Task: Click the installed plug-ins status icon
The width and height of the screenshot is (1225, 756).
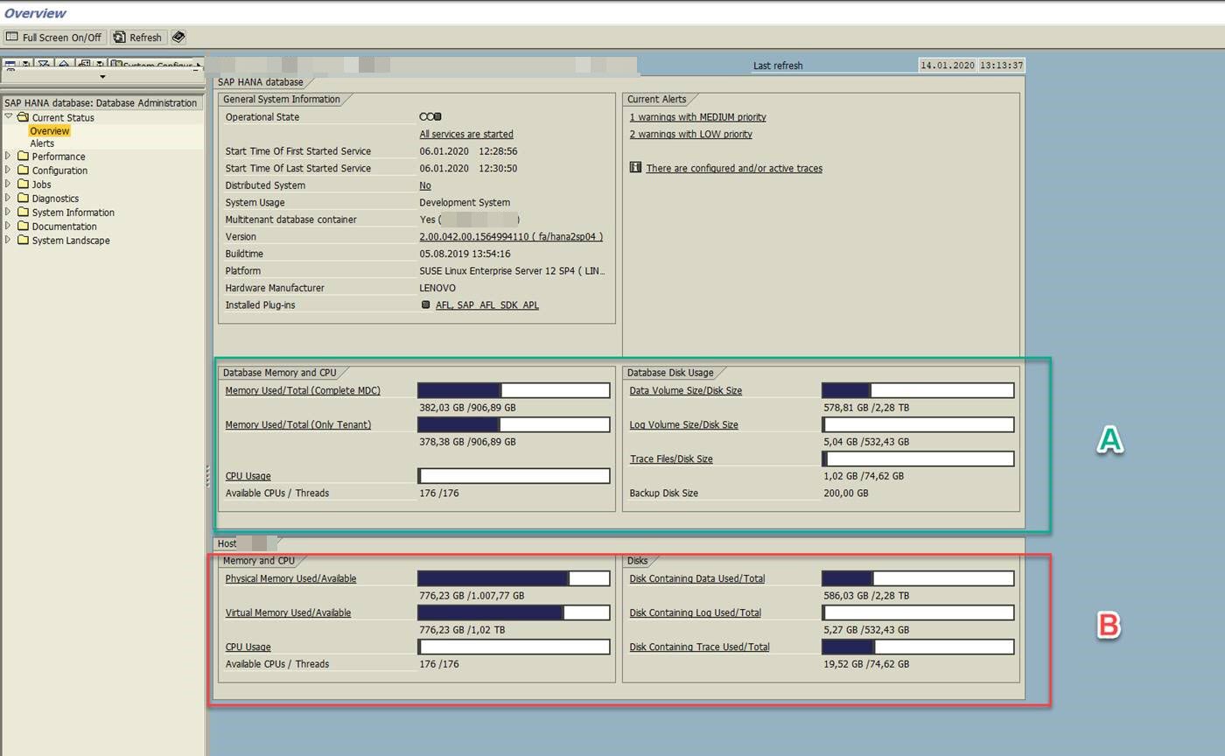Action: (x=426, y=304)
